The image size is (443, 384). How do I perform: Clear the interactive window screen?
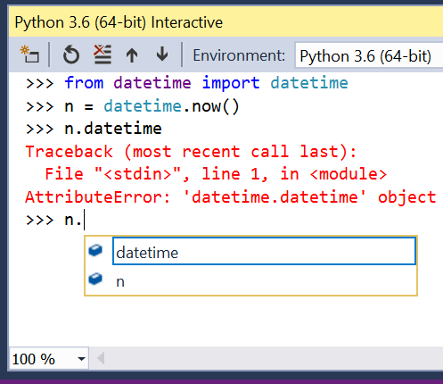pos(103,54)
